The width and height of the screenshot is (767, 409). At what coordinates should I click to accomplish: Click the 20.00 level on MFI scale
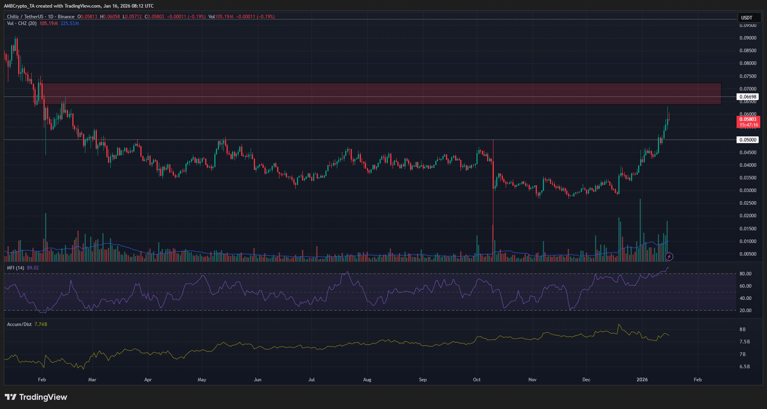pyautogui.click(x=745, y=310)
